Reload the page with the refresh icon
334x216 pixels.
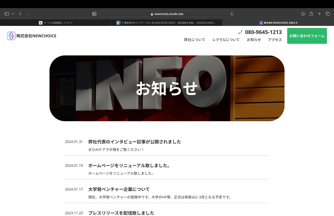pyautogui.click(x=232, y=14)
